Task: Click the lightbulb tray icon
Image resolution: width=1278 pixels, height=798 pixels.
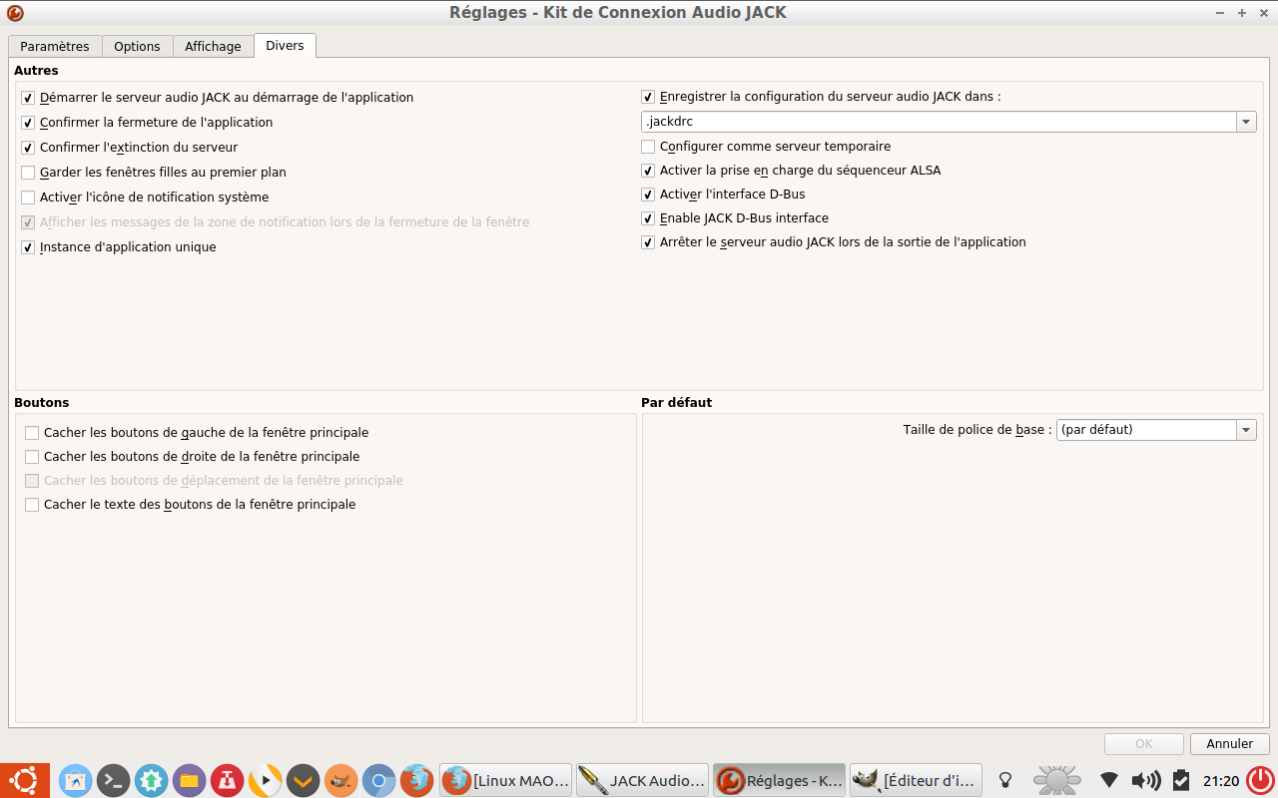Action: (x=1006, y=780)
